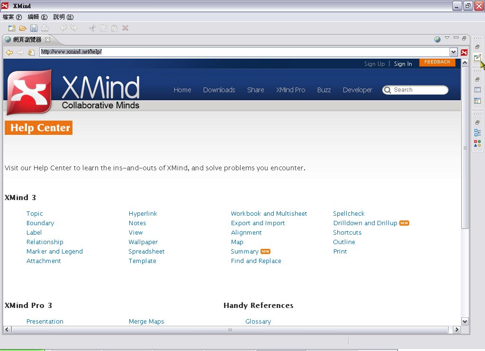The width and height of the screenshot is (485, 351).
Task: Open Workbook and Multisheet link
Action: 269,213
